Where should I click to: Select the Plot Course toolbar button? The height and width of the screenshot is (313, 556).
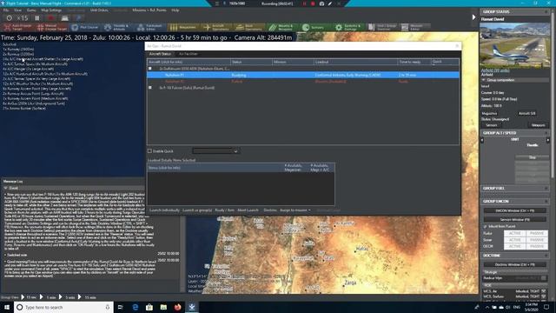(x=85, y=27)
